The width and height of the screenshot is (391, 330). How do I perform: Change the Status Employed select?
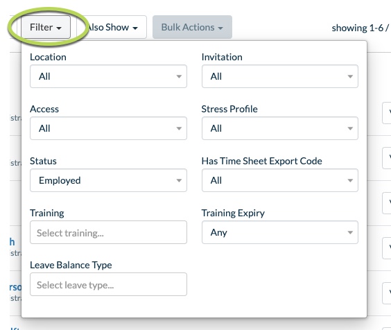click(x=108, y=180)
